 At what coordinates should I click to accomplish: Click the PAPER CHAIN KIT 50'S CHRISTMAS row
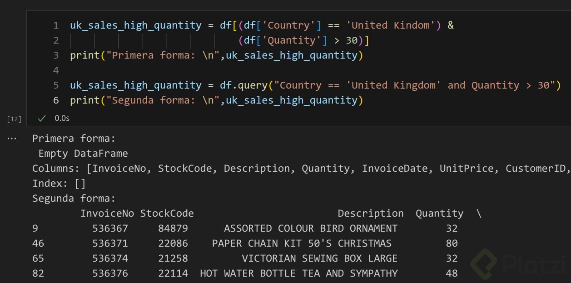point(301,243)
